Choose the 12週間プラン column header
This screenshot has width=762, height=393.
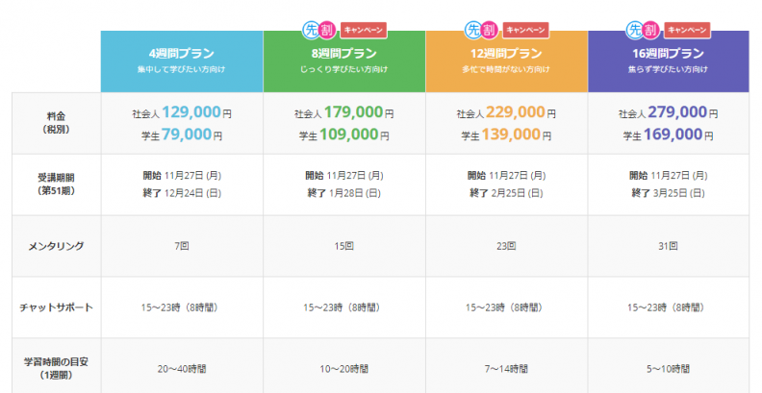(506, 61)
